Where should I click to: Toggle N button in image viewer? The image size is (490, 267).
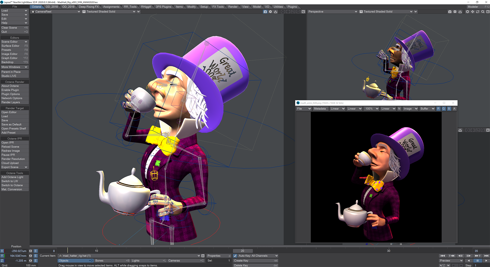tap(399, 109)
